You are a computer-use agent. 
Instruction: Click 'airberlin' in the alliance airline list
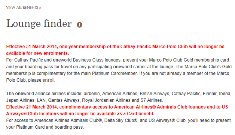[92, 94]
